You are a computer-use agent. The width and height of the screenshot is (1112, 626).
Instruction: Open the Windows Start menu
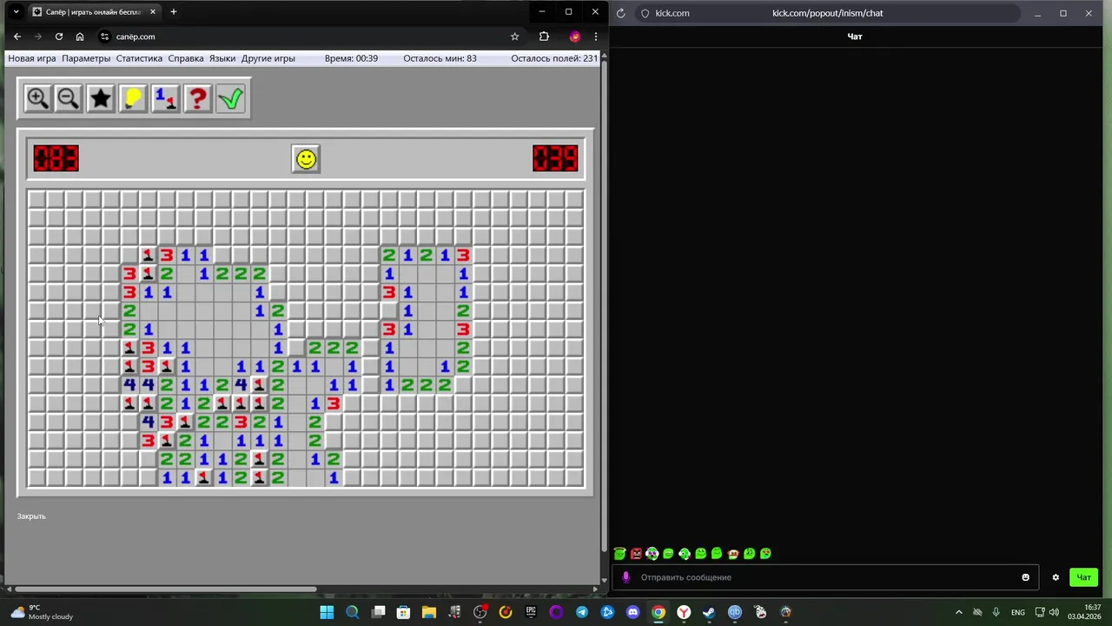[x=327, y=612]
